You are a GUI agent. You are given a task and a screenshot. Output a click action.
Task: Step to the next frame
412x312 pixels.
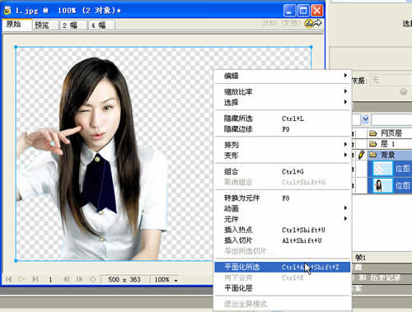(x=80, y=279)
